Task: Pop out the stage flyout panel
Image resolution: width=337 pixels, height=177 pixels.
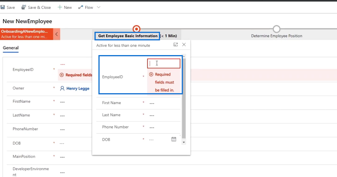Action: point(175,45)
